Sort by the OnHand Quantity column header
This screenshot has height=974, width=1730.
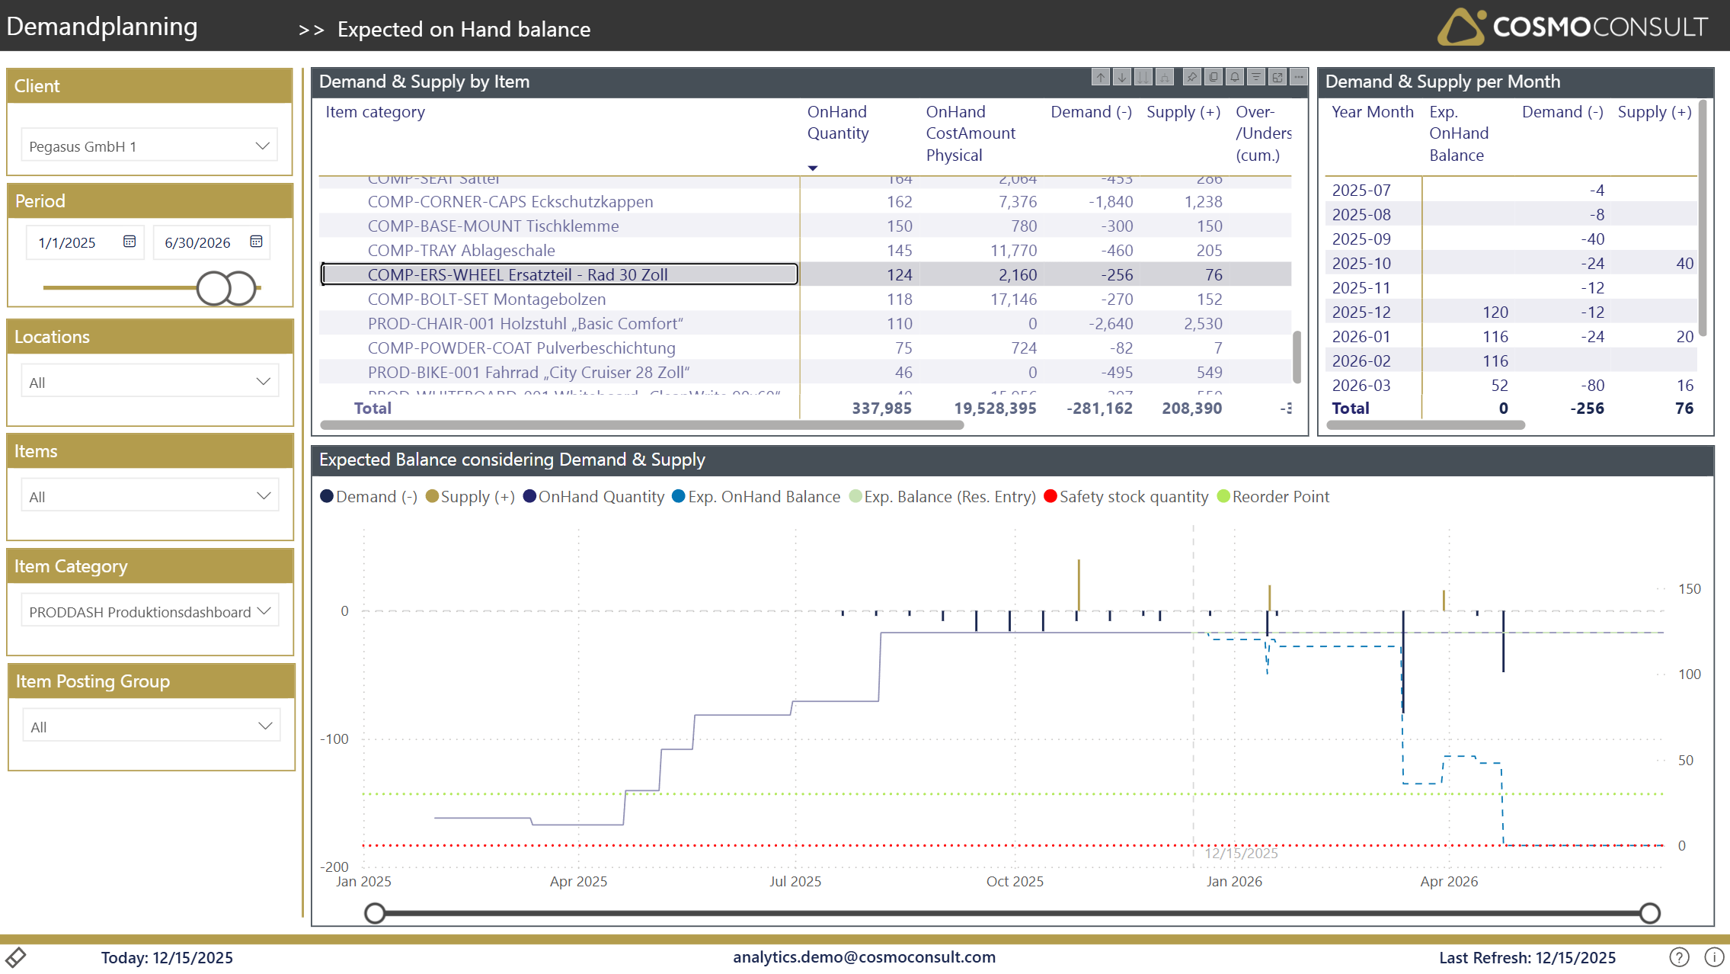837,123
